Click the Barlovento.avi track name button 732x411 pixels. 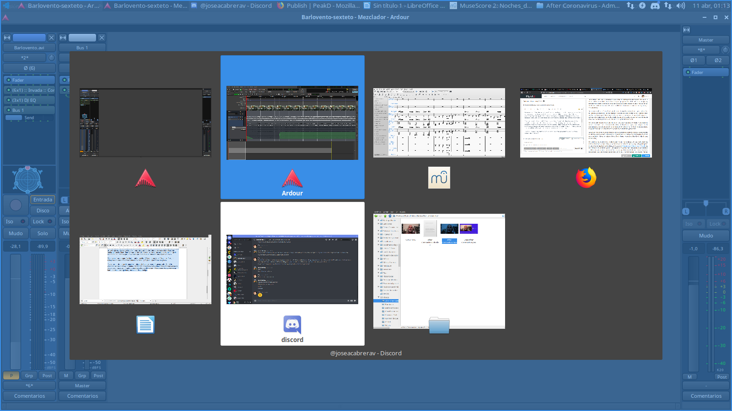tap(29, 47)
